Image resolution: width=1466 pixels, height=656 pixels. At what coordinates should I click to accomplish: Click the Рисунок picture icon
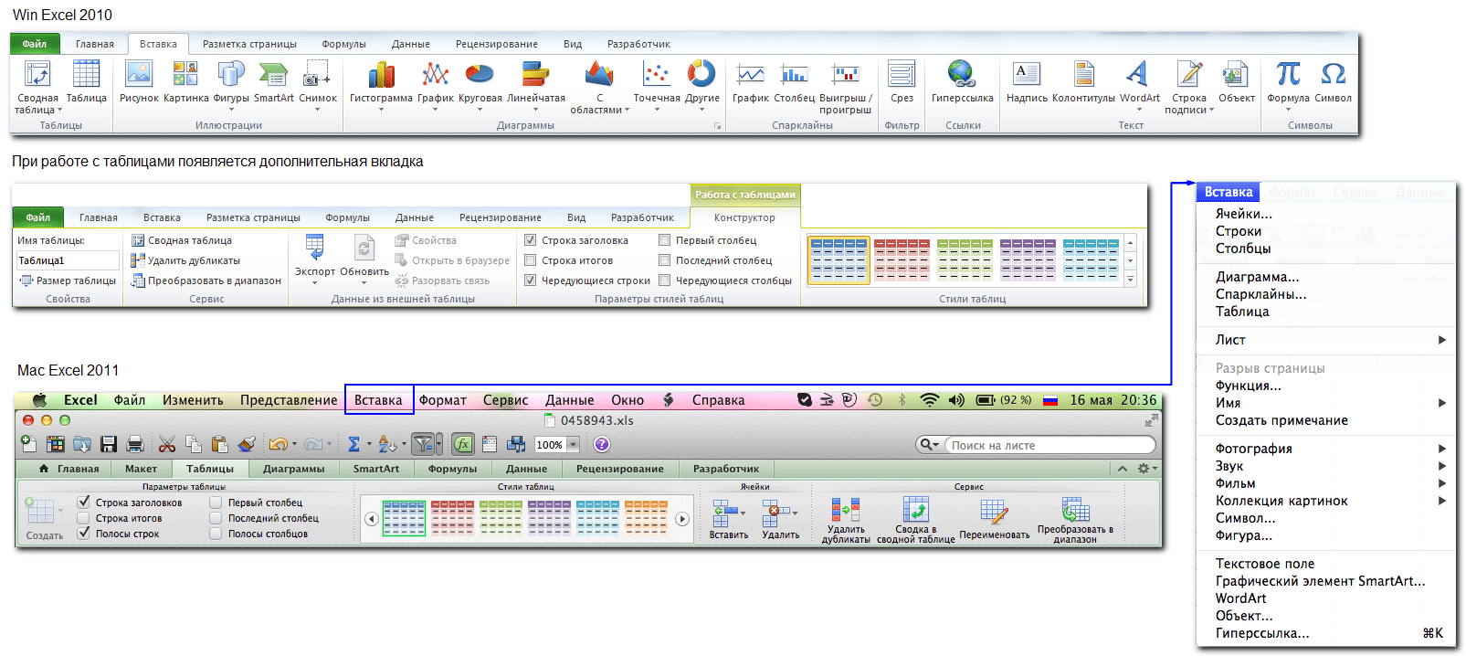coord(139,74)
